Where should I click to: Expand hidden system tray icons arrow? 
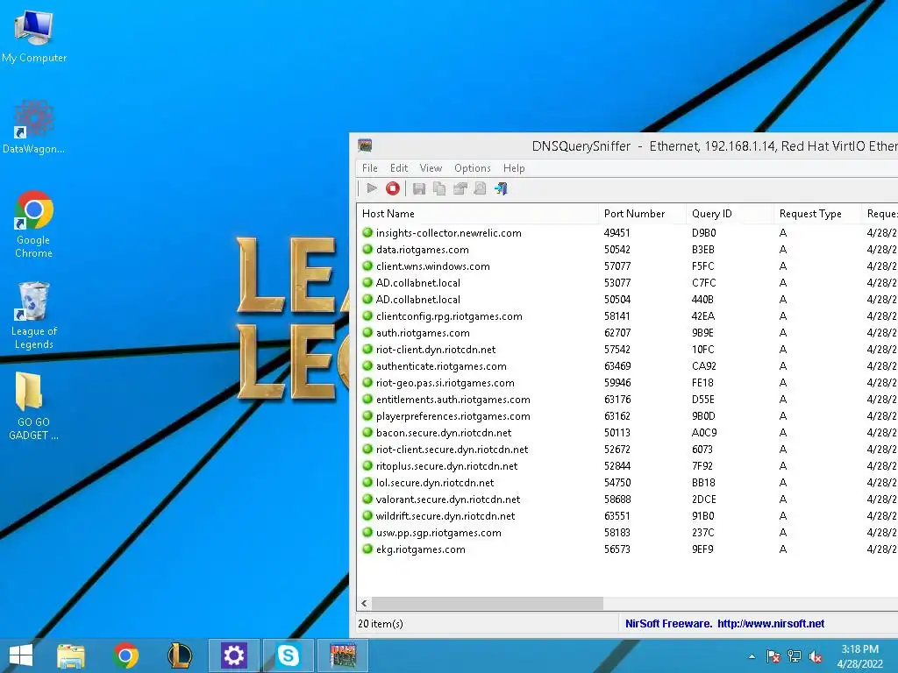(x=752, y=656)
